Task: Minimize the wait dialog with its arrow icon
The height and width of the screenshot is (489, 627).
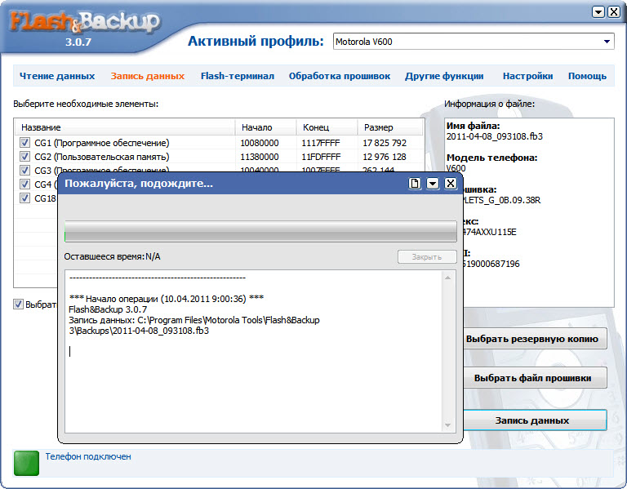Action: [433, 184]
